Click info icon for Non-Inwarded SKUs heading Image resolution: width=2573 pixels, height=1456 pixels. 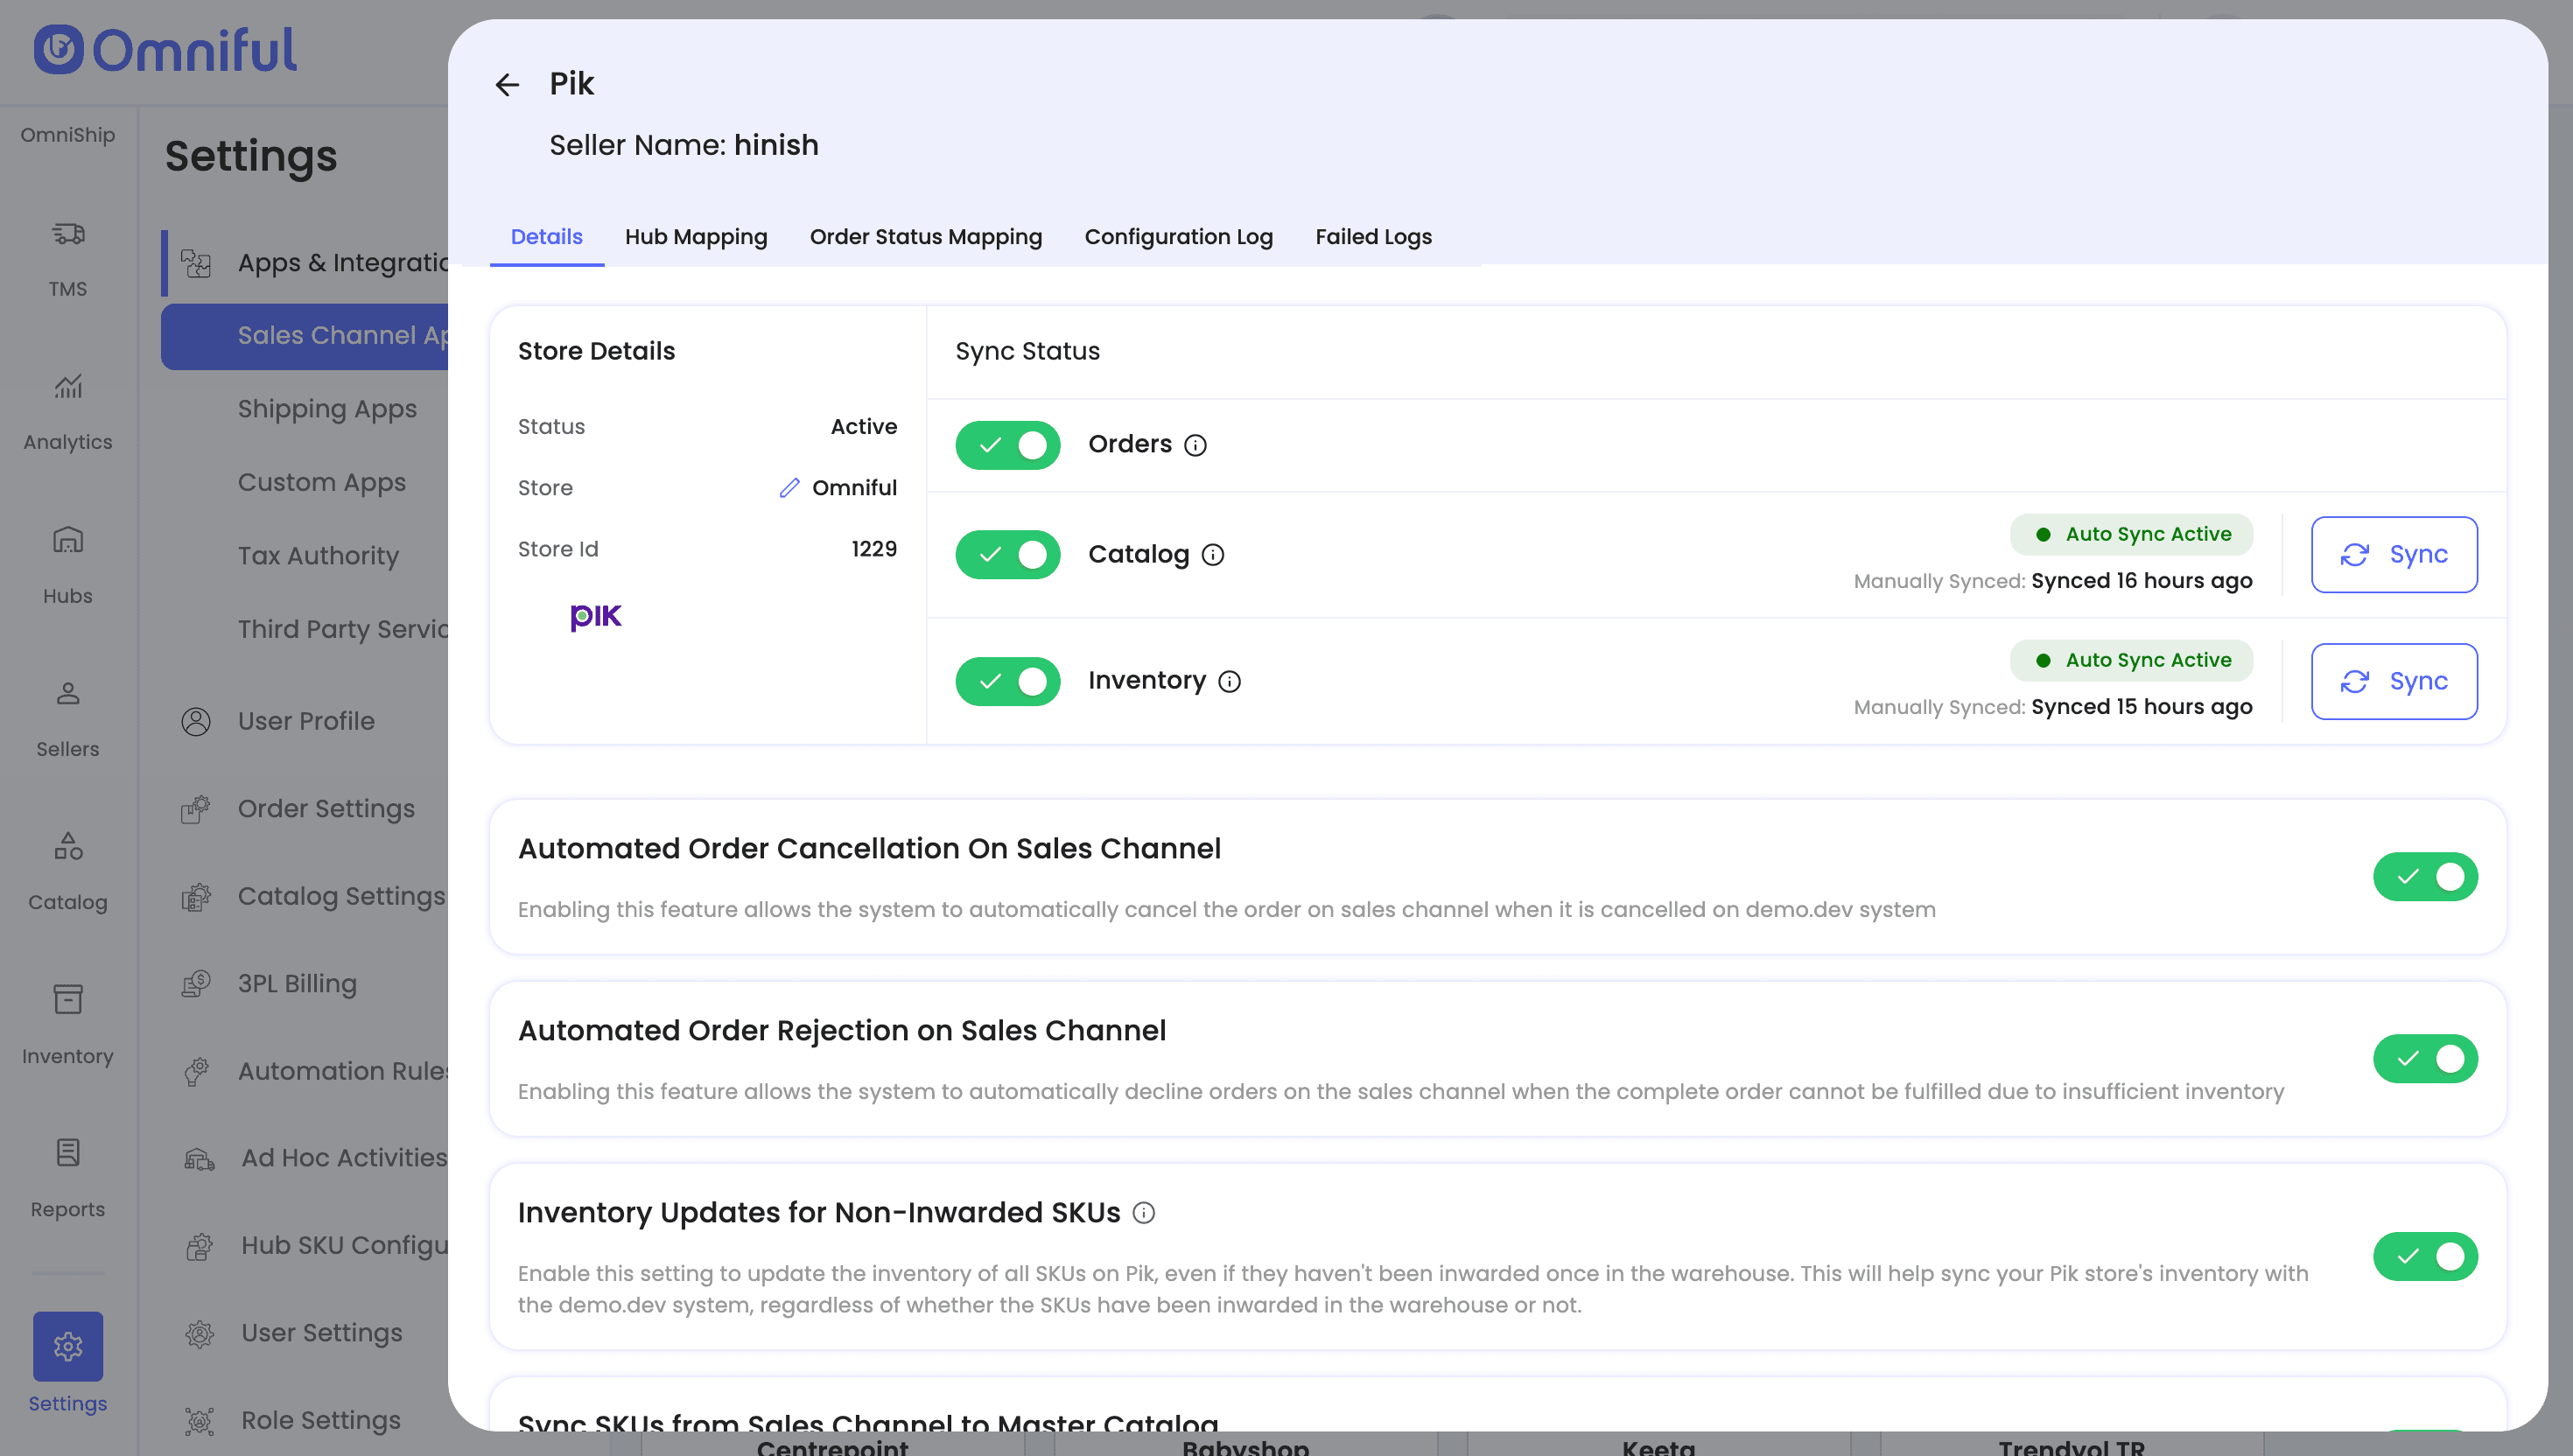[x=1143, y=1213]
